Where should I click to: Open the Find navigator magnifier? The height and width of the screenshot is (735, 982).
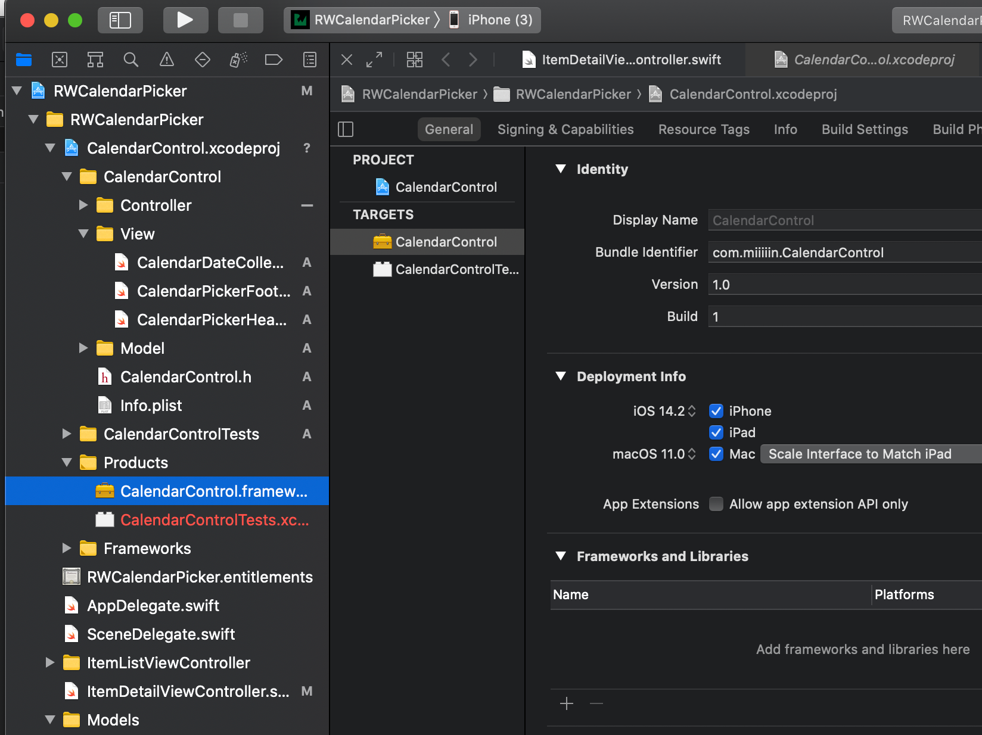pos(131,60)
